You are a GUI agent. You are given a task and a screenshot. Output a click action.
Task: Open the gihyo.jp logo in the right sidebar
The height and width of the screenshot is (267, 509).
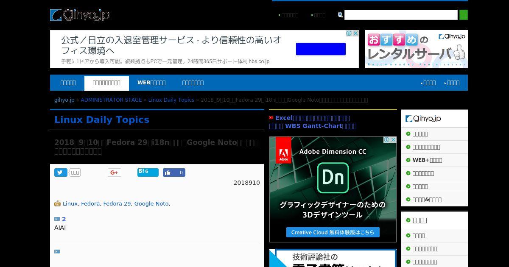pyautogui.click(x=423, y=119)
